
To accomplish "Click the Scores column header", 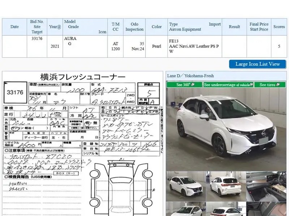I will coord(279,27).
